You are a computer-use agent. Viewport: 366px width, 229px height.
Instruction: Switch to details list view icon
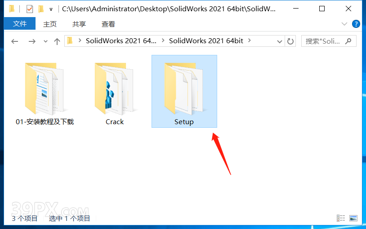pos(341,218)
